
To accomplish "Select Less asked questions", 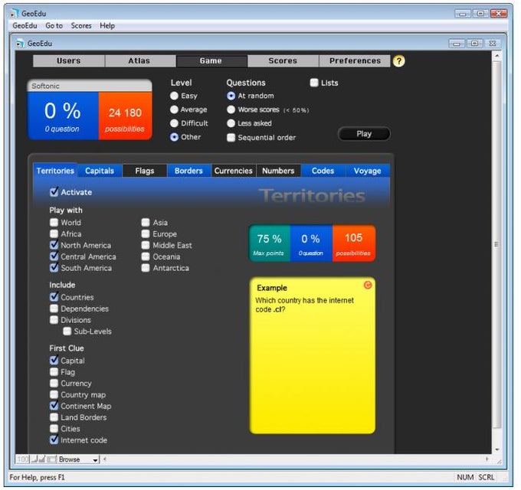I will click(x=231, y=123).
